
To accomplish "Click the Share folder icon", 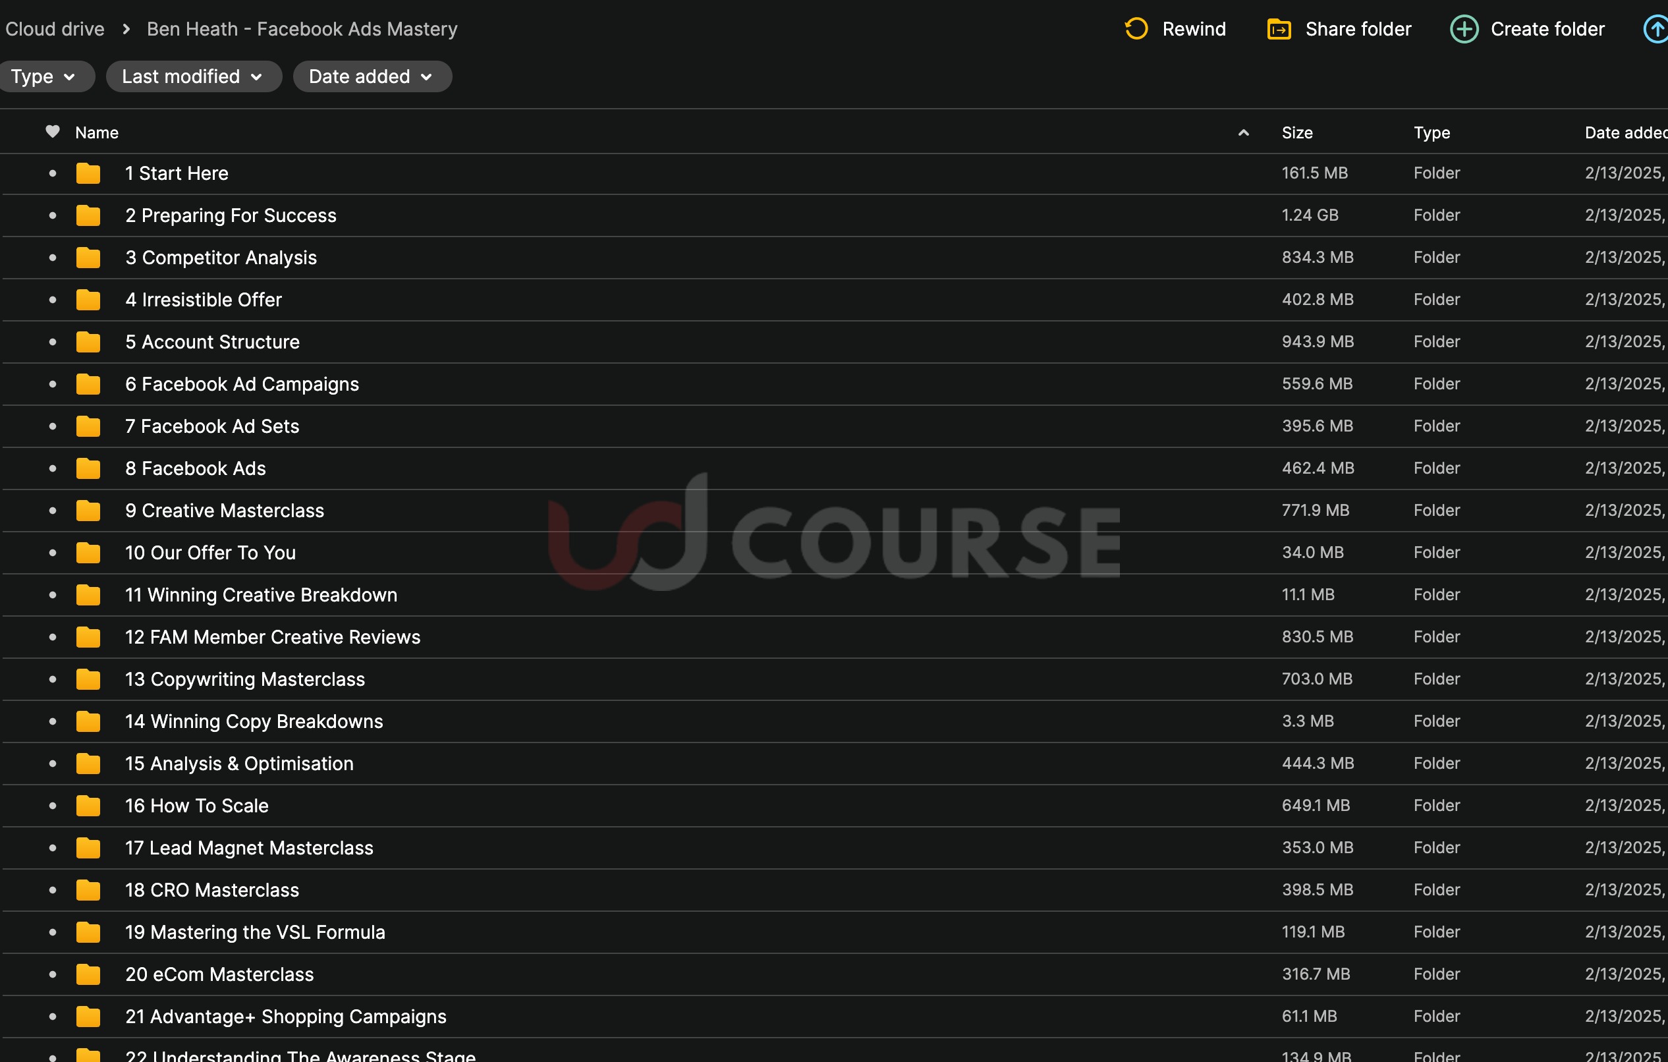I will [x=1279, y=29].
